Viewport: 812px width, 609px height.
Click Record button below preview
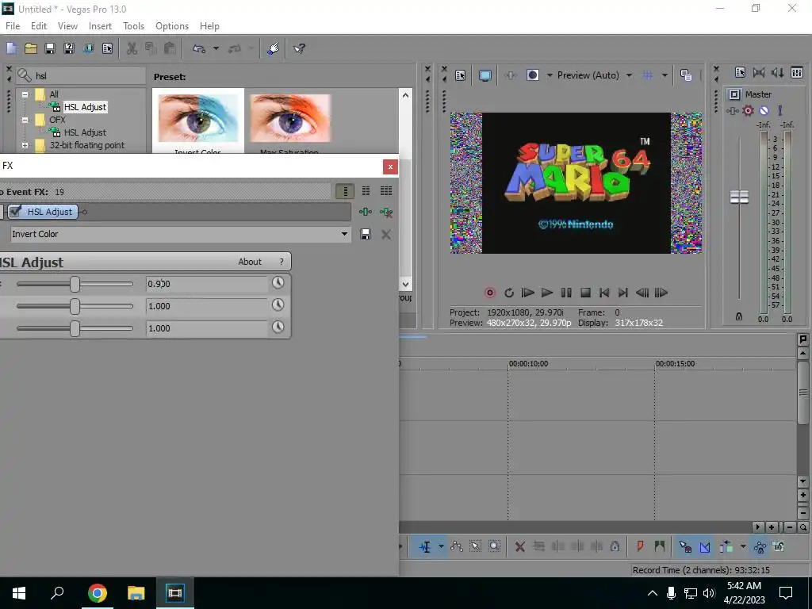(489, 293)
